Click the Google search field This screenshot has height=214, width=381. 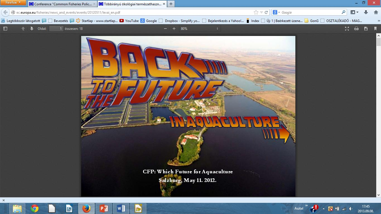311,13
